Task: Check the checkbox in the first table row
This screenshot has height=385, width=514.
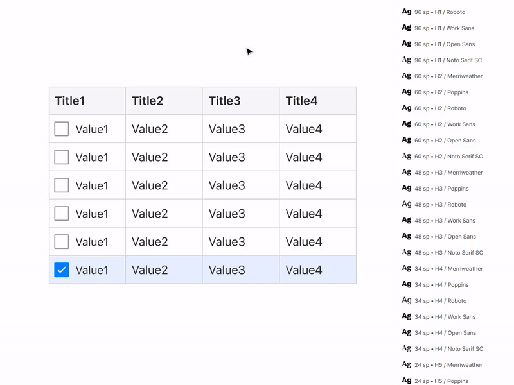Action: 62,129
